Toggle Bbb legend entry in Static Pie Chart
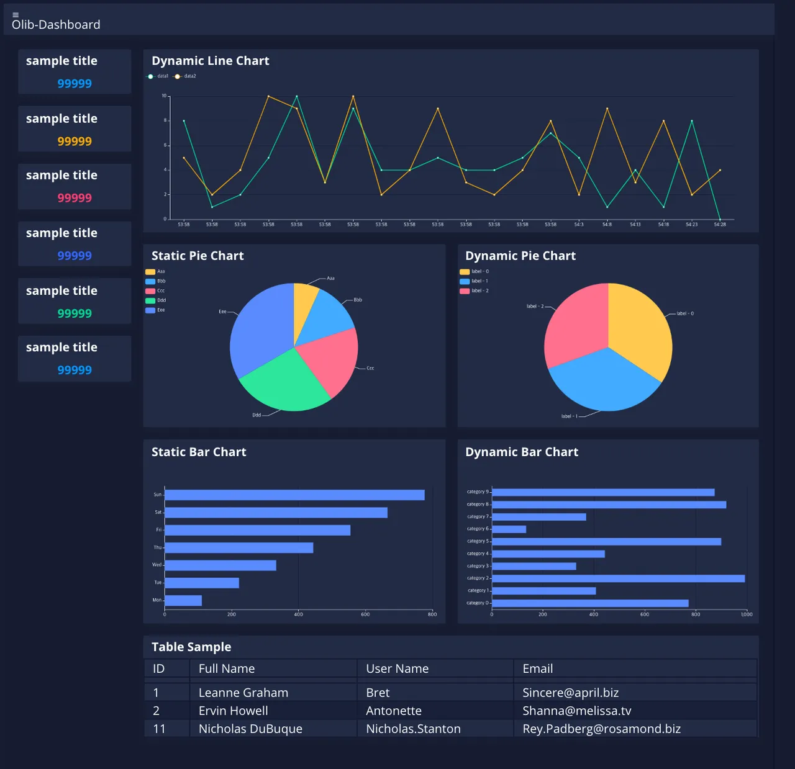This screenshot has width=795, height=769. (x=155, y=281)
